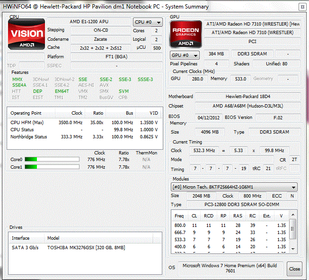Click the Freq column header
Viewport: 309px width, 280px height.
tap(179, 216)
